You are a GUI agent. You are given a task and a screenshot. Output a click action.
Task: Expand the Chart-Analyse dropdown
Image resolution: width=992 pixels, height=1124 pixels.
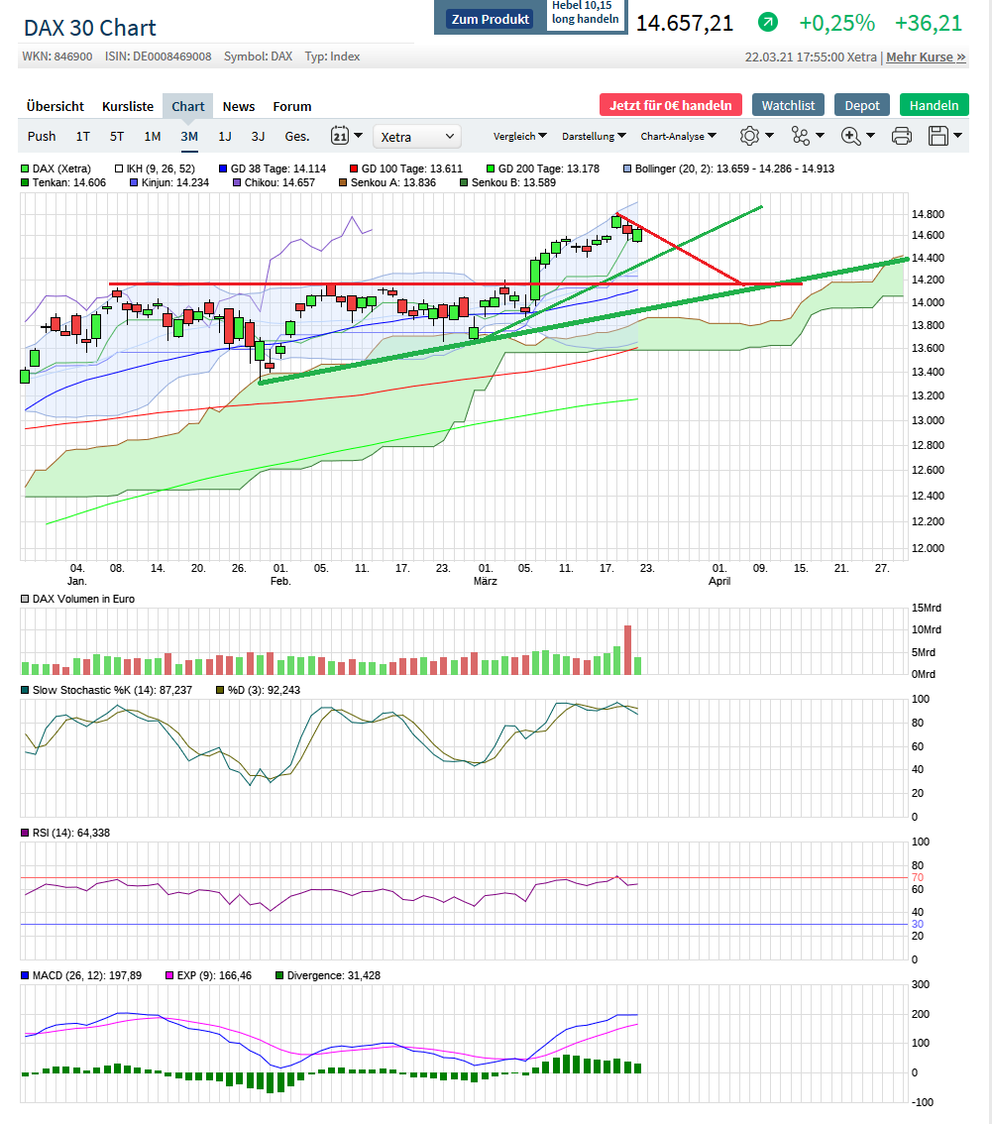(x=678, y=136)
